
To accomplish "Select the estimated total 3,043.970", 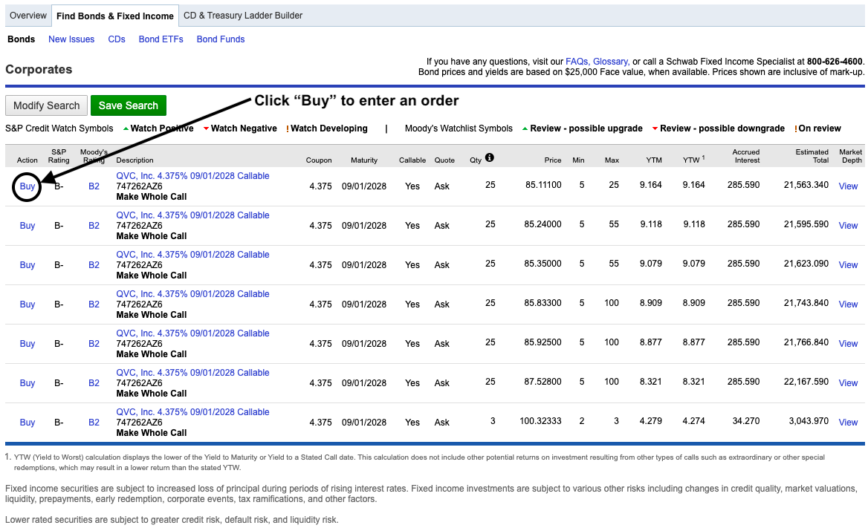I will point(809,421).
